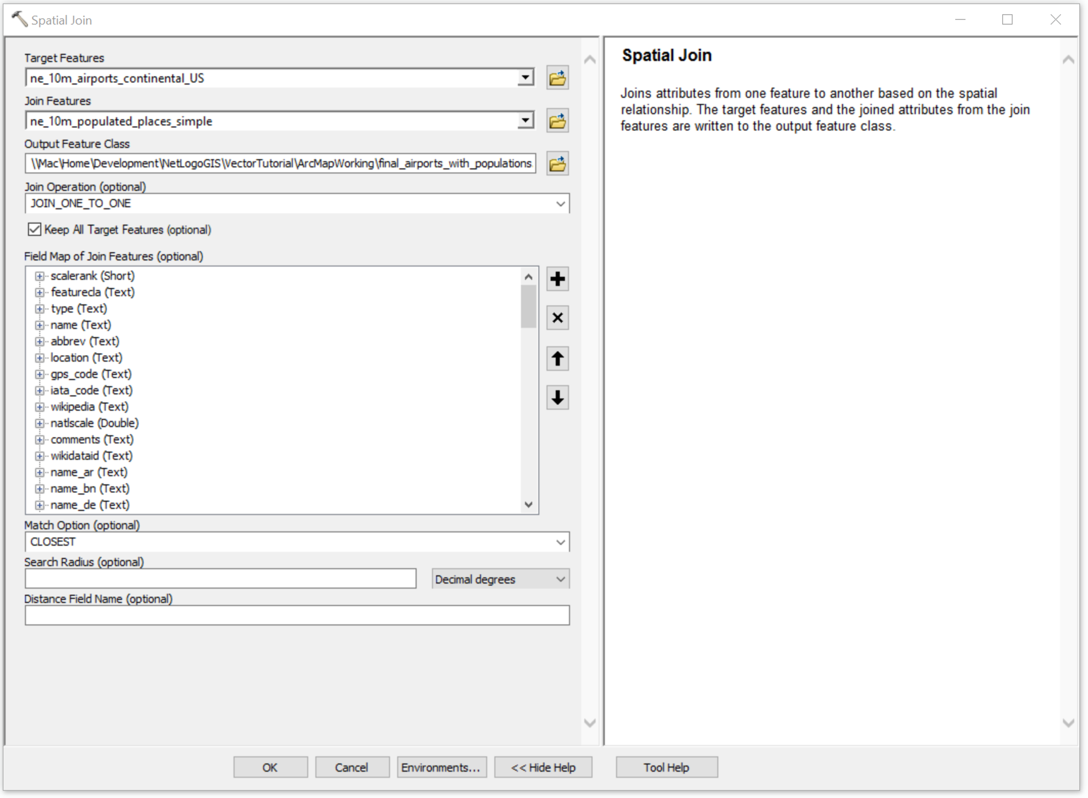Expand the iata_code (Text) field node
Screen dimensions: 1088x798
[40, 390]
